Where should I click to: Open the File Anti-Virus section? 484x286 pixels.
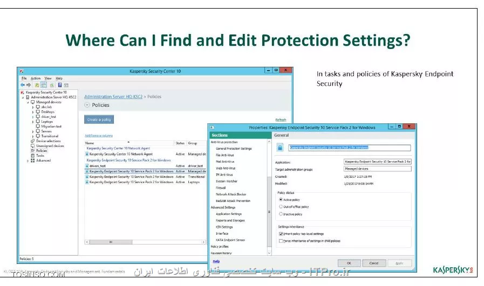tap(224, 155)
